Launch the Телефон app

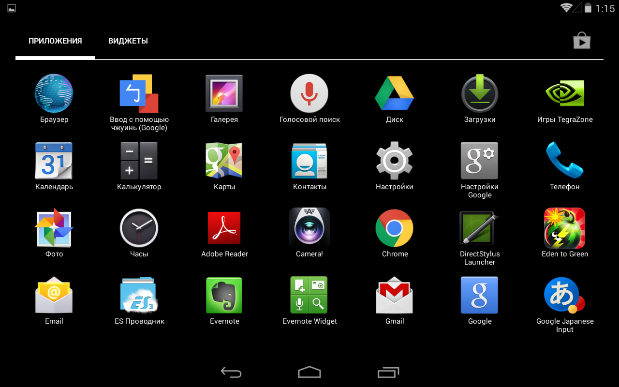tap(565, 161)
